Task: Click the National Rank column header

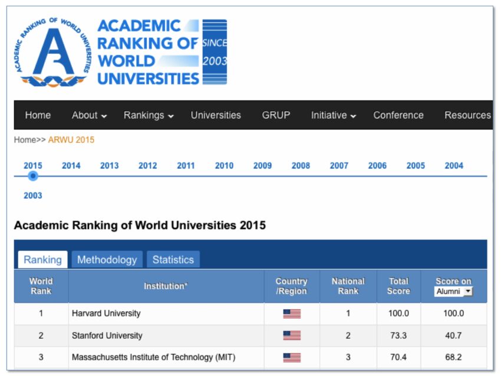Action: pyautogui.click(x=348, y=286)
